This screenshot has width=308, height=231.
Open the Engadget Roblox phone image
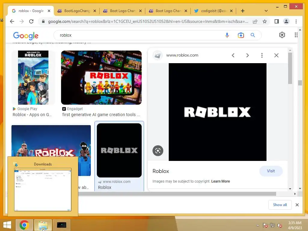(101, 78)
